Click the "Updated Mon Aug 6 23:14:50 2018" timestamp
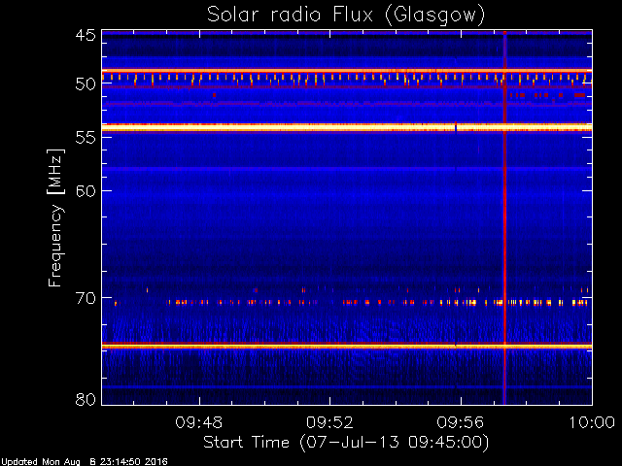This screenshot has width=622, height=466. 85,462
